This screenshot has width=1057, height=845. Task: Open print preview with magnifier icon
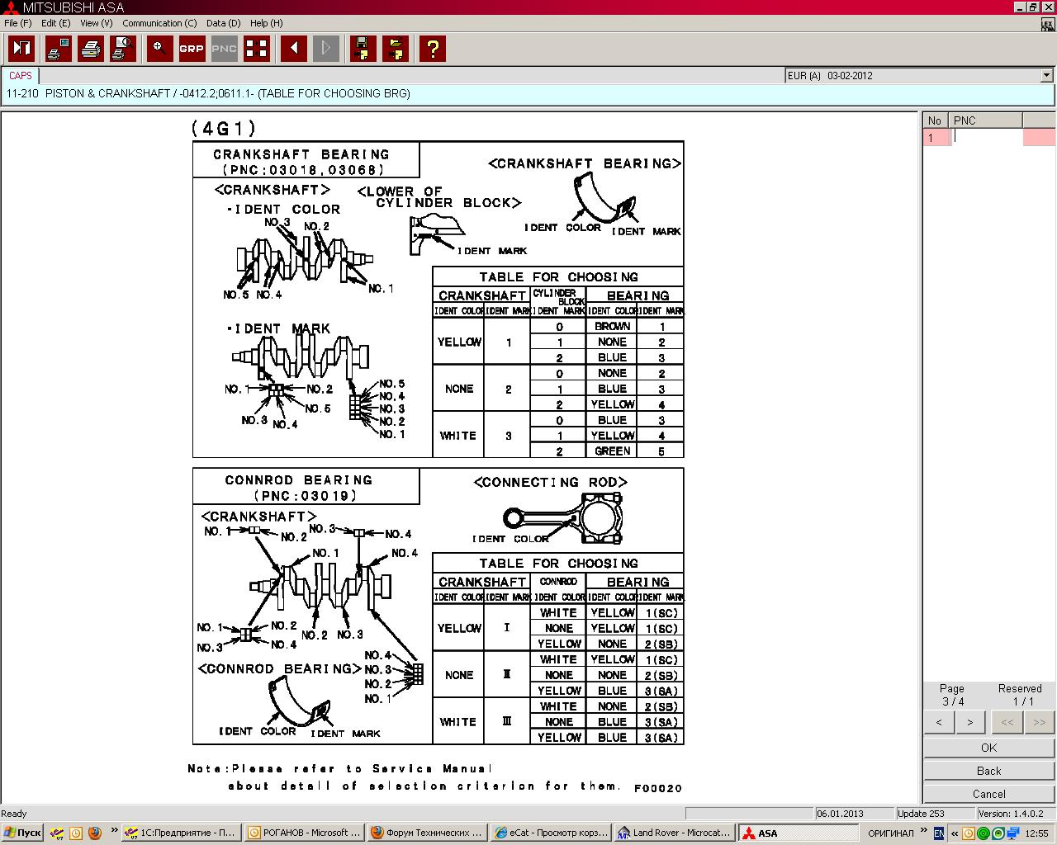pyautogui.click(x=123, y=49)
